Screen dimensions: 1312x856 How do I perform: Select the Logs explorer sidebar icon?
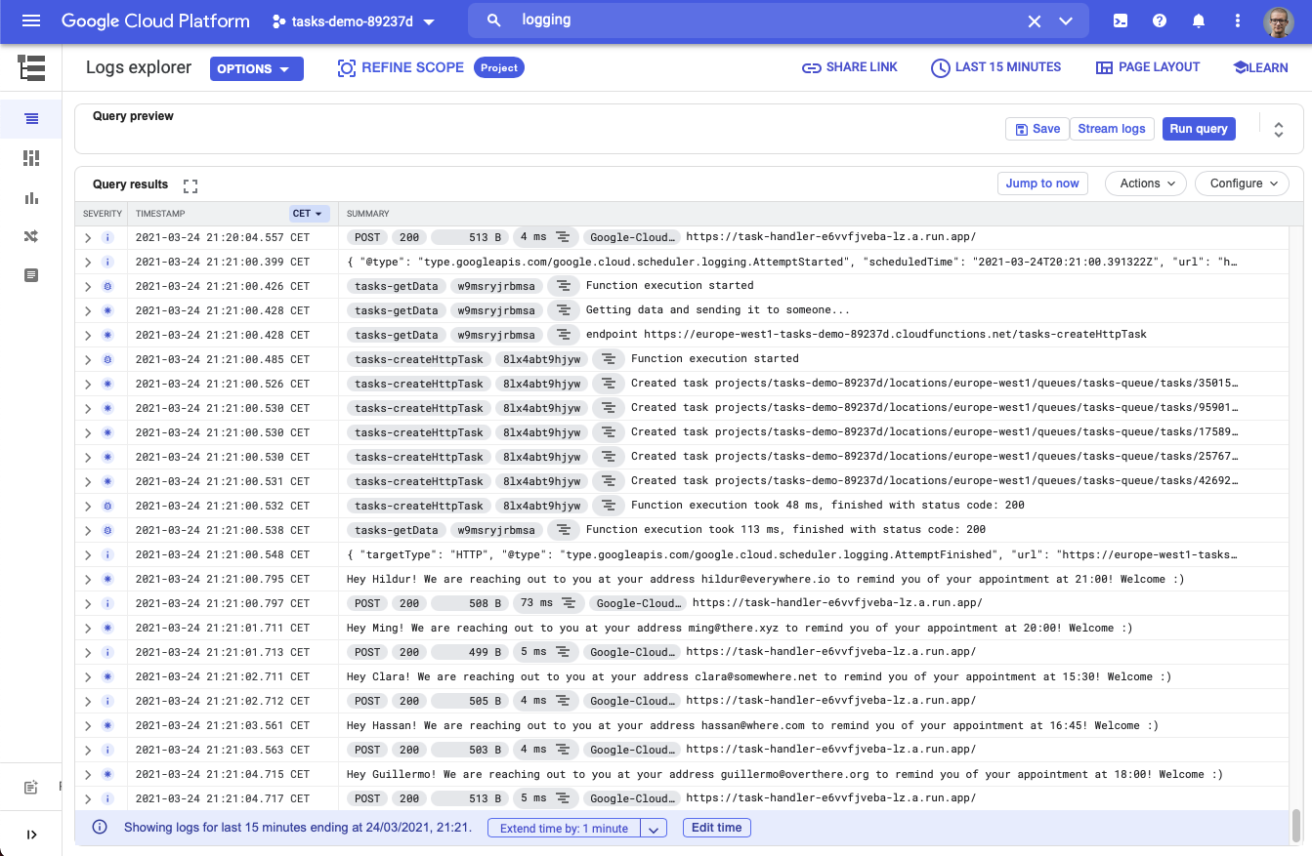coord(31,119)
